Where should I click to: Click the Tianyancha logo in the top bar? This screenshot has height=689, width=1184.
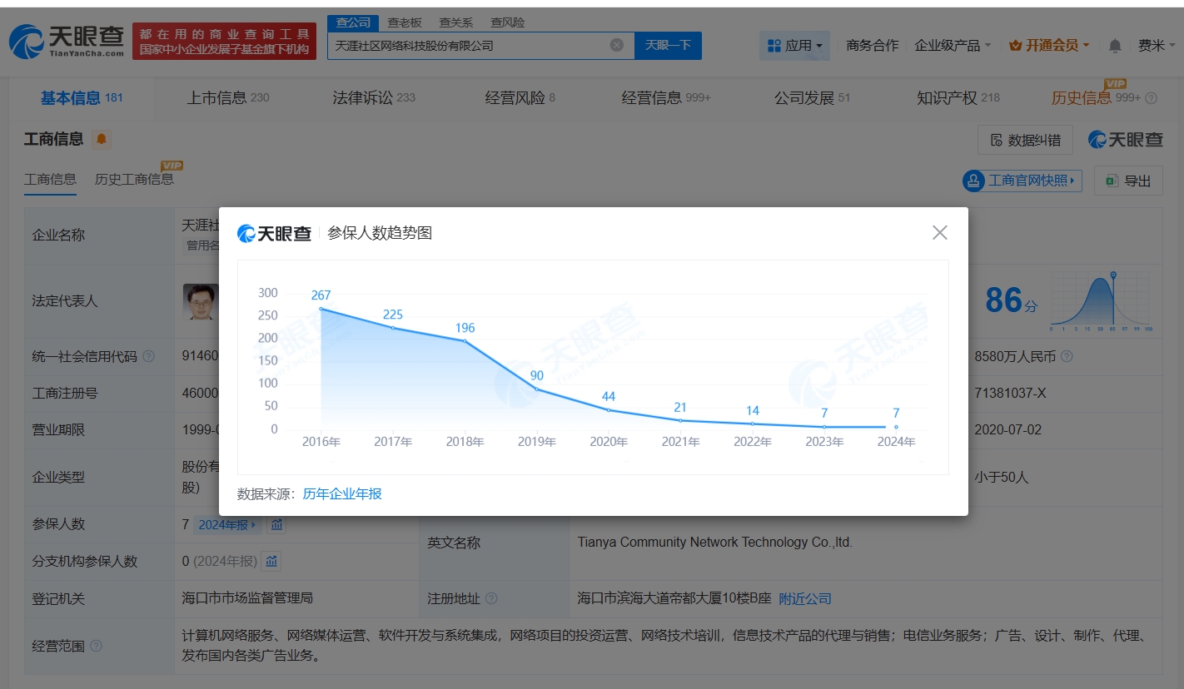pyautogui.click(x=67, y=41)
